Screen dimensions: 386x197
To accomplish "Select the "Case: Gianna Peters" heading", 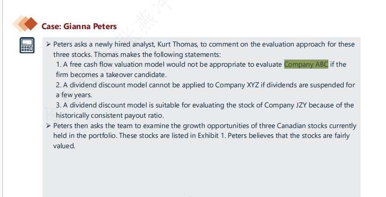I will point(79,26).
